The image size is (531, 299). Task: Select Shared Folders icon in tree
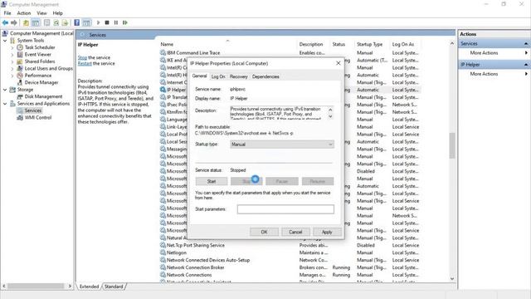[20, 61]
